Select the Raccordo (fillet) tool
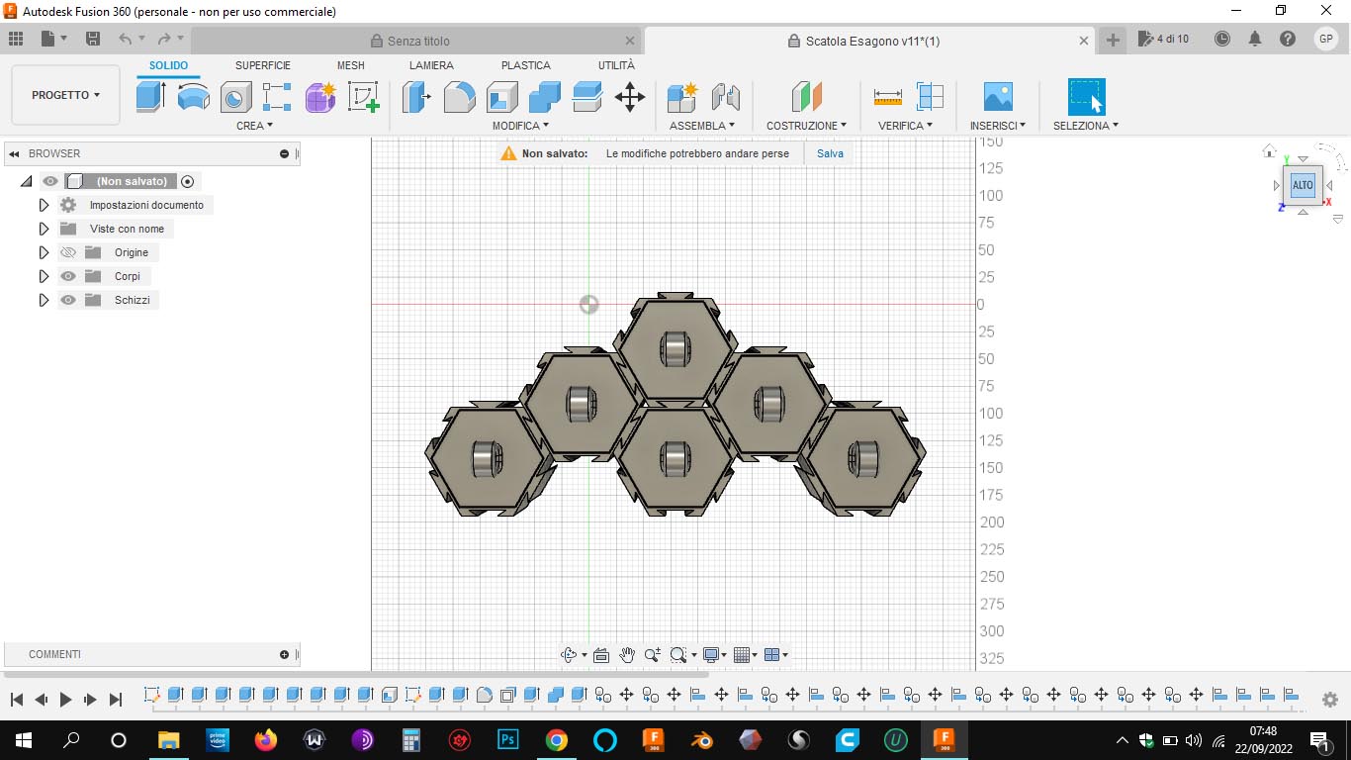This screenshot has width=1351, height=760. pyautogui.click(x=459, y=96)
